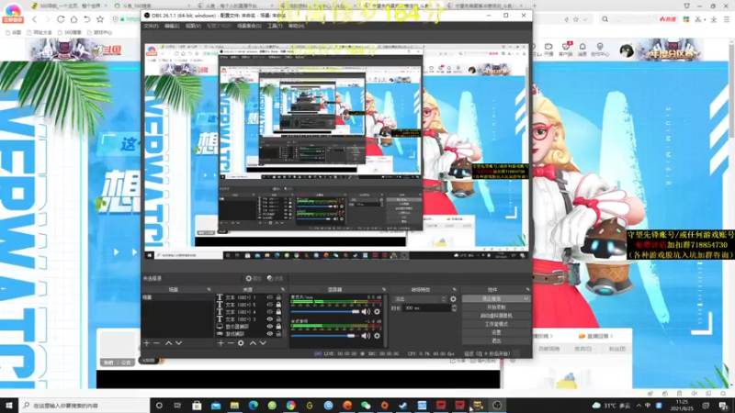Click the favorites star in the browser toolbar
735x413 pixels.
[x=100, y=19]
